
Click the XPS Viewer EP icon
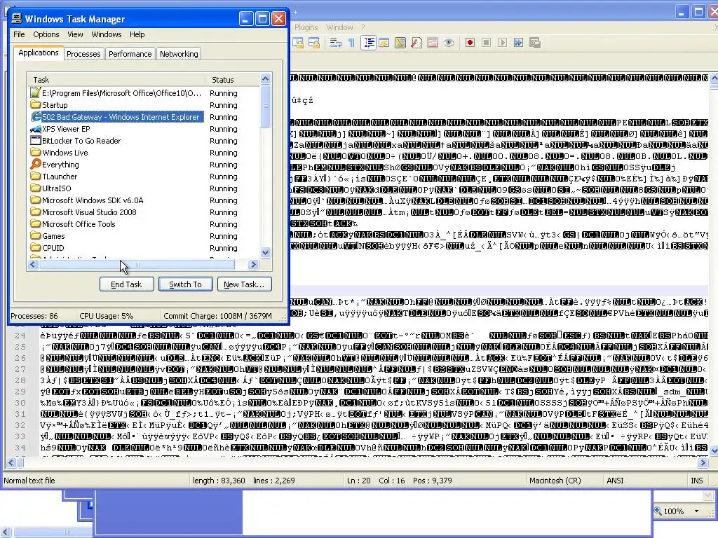click(35, 129)
